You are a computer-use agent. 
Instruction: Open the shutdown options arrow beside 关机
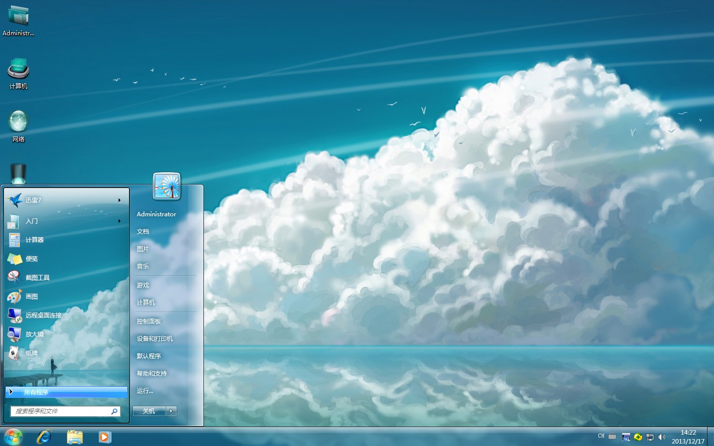point(171,411)
